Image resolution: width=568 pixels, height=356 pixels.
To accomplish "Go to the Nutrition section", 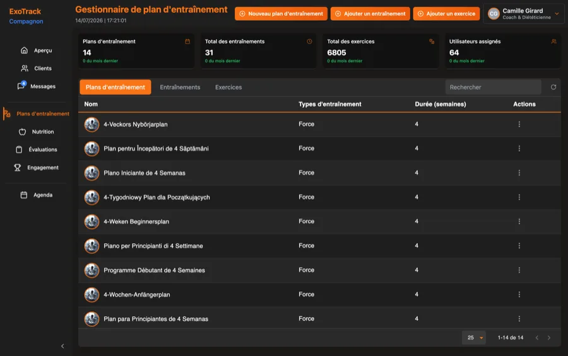I will click(36, 132).
